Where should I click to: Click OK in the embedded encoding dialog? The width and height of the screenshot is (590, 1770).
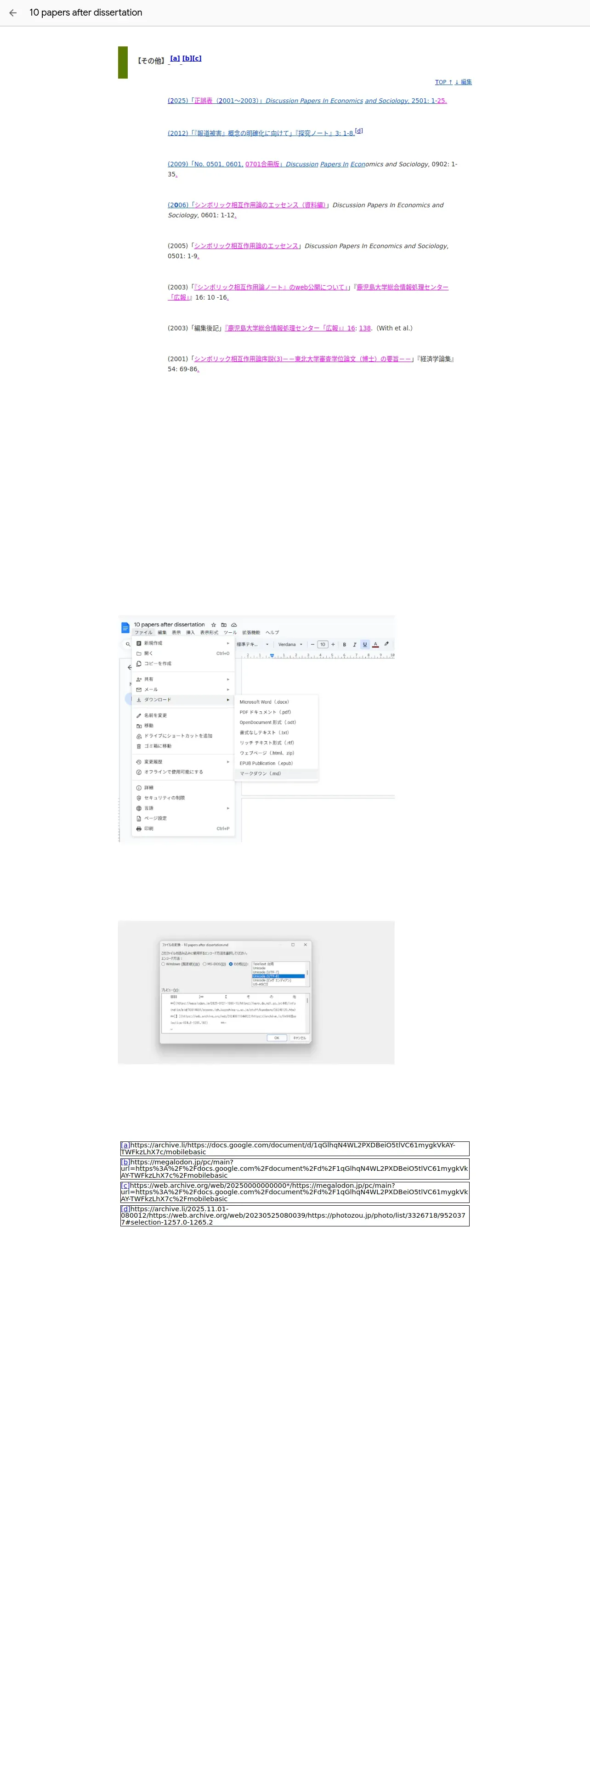click(x=277, y=1038)
